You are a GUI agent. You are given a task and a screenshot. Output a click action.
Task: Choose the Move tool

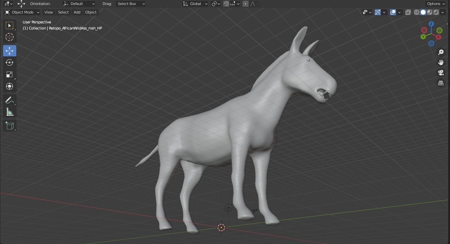point(10,51)
